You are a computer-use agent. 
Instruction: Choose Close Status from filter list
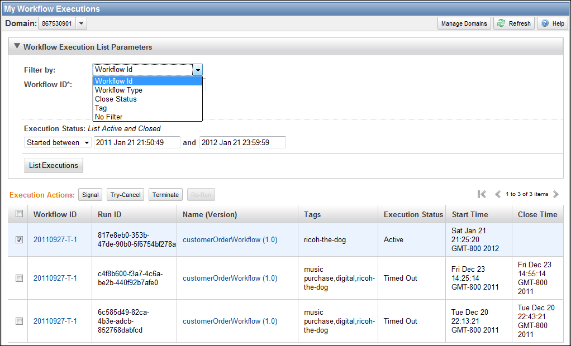coord(116,99)
